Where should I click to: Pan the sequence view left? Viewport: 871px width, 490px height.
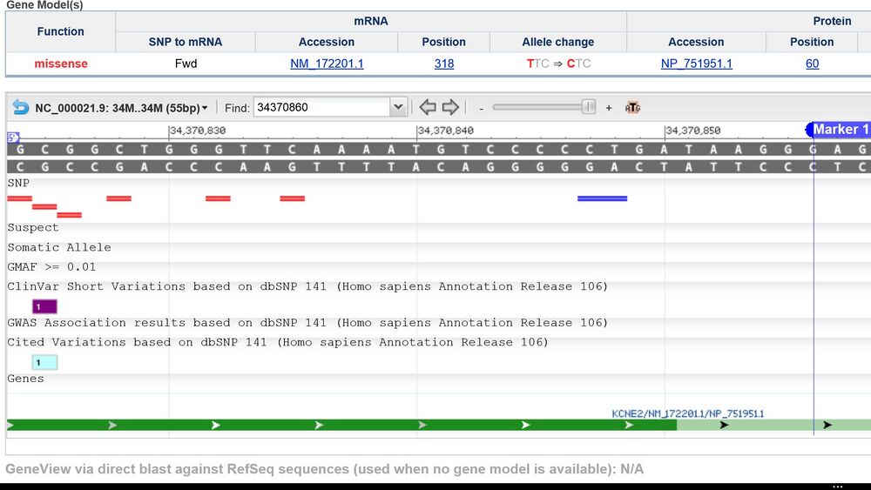pos(428,107)
